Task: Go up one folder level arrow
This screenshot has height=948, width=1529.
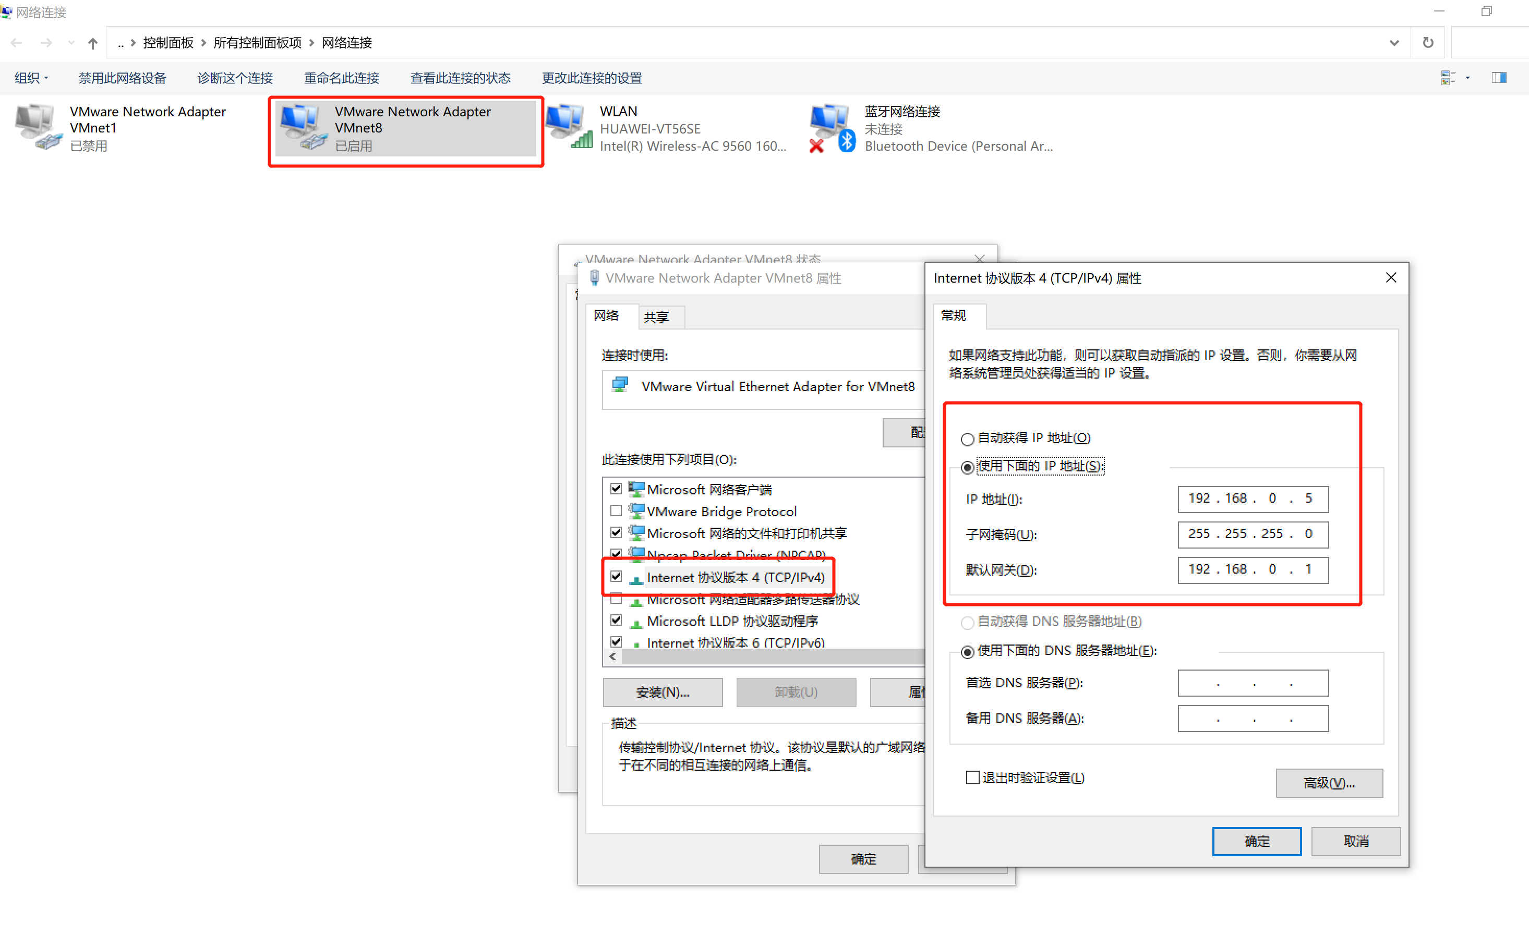Action: coord(93,43)
